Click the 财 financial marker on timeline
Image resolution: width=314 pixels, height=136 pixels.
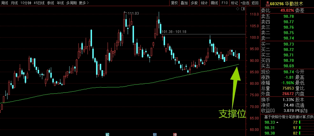pyautogui.click(x=155, y=134)
